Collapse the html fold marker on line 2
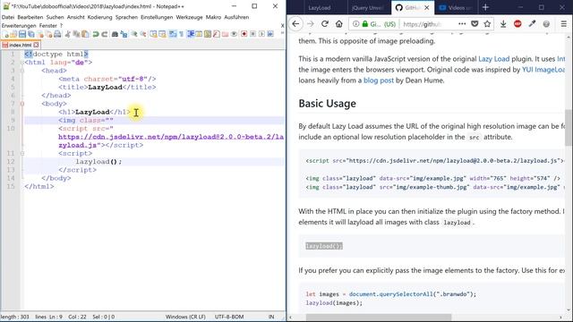Image resolution: width=573 pixels, height=322 pixels. [x=22, y=63]
